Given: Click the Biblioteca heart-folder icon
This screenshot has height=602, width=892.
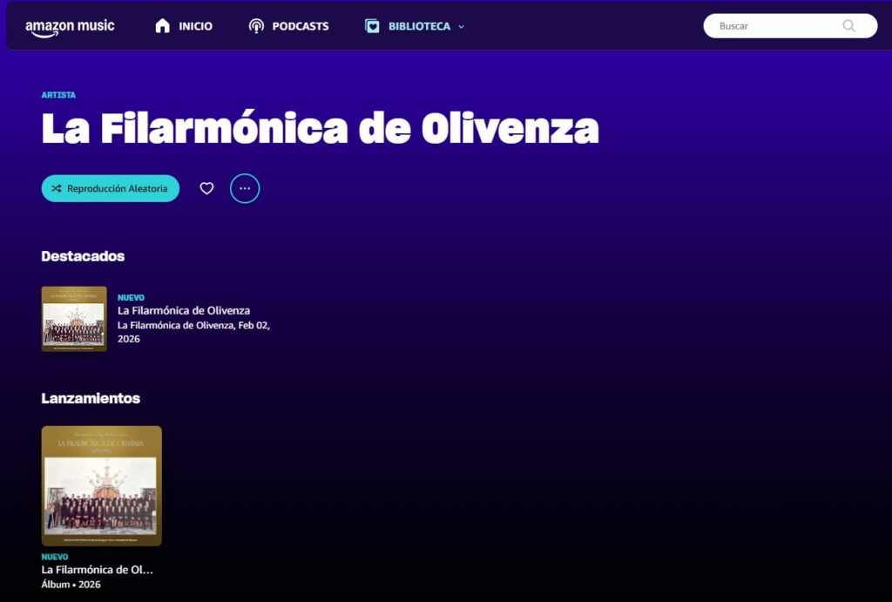Looking at the screenshot, I should coord(372,26).
